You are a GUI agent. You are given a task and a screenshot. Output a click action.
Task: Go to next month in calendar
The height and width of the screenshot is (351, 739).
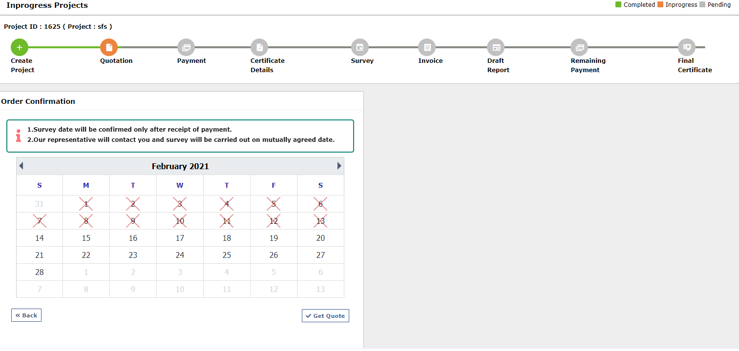pos(339,166)
